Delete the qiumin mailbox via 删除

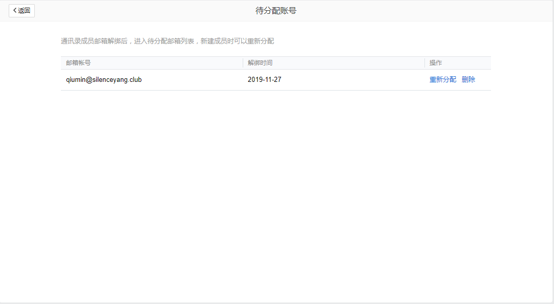pyautogui.click(x=468, y=80)
